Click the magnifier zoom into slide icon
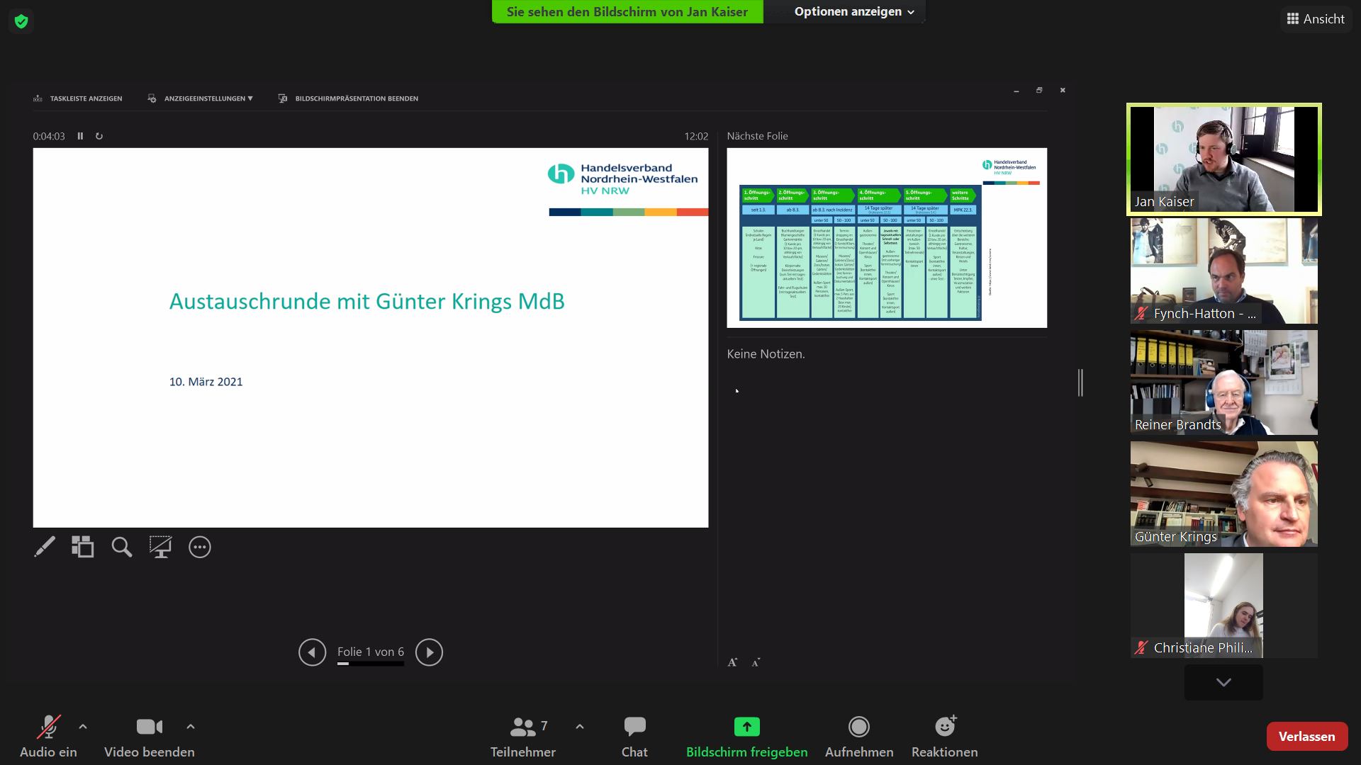Screen dimensions: 1361x765 point(121,547)
